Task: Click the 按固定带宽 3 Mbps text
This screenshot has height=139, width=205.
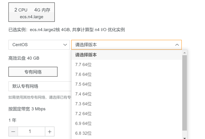Action: pos(27,109)
